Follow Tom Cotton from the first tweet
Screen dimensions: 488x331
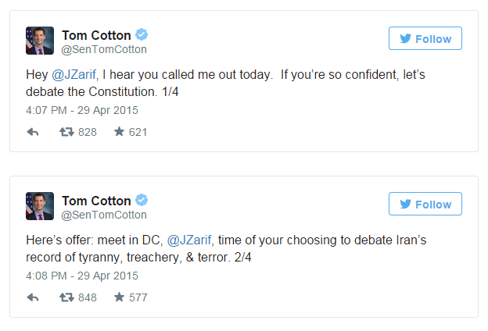pyautogui.click(x=425, y=38)
